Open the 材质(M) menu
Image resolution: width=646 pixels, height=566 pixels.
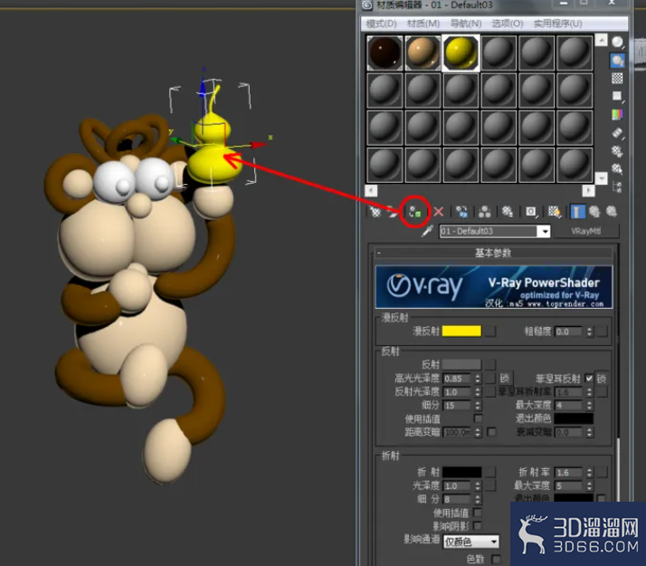coord(423,24)
